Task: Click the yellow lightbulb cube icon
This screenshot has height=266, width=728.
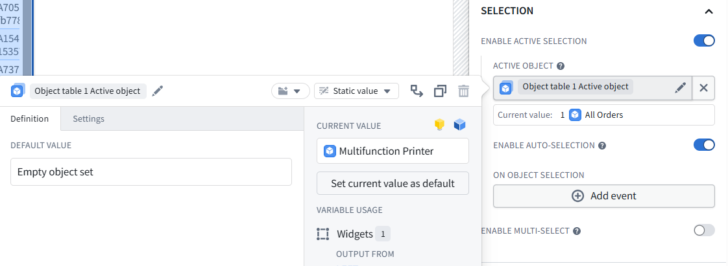Action: pyautogui.click(x=440, y=125)
